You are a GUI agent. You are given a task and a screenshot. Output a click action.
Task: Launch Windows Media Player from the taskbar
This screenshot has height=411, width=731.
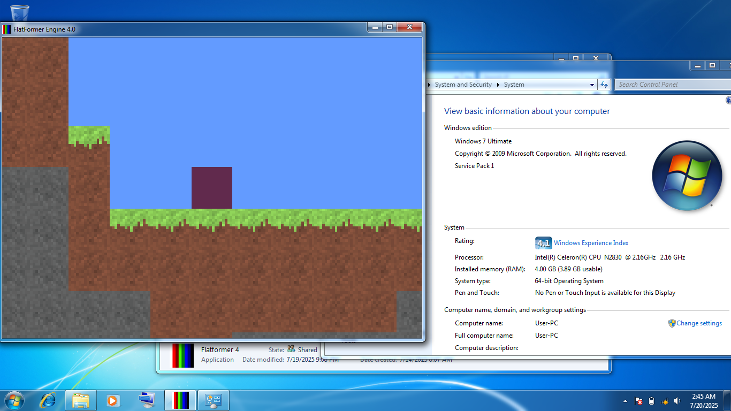click(x=112, y=400)
